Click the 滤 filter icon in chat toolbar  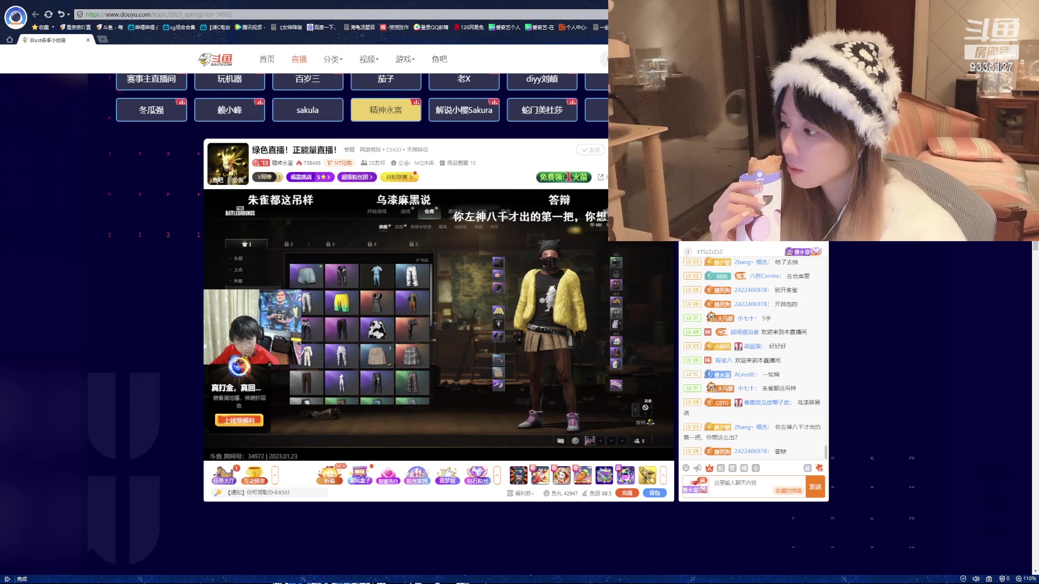click(x=807, y=468)
